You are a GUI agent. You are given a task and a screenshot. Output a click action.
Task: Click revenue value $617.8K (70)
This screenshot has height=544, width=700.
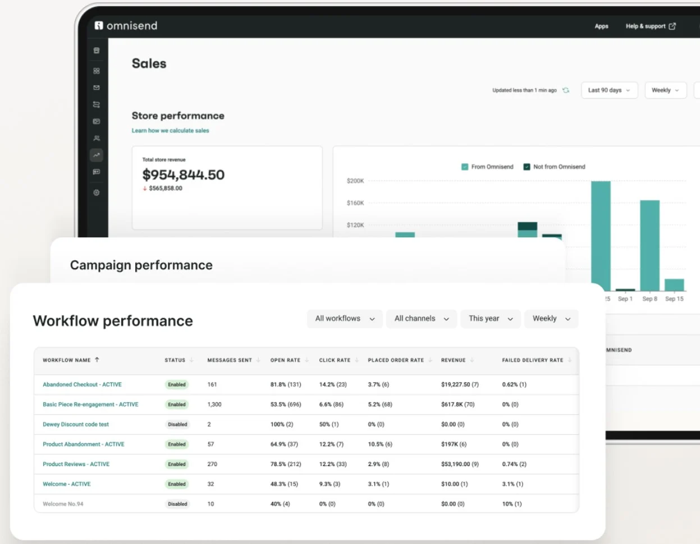[457, 404]
